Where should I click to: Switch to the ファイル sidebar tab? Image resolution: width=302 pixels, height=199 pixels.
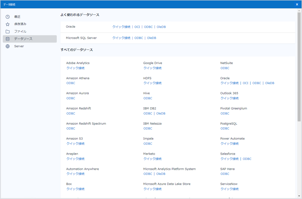30,31
